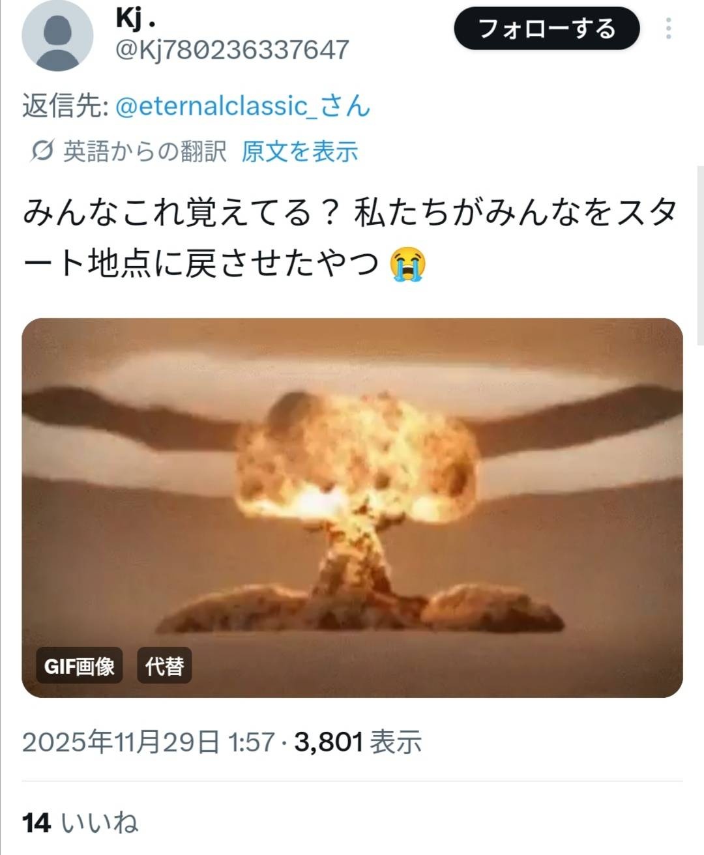This screenshot has width=704, height=855.
Task: Tap the 返信先 reply-to label
Action: (x=65, y=106)
